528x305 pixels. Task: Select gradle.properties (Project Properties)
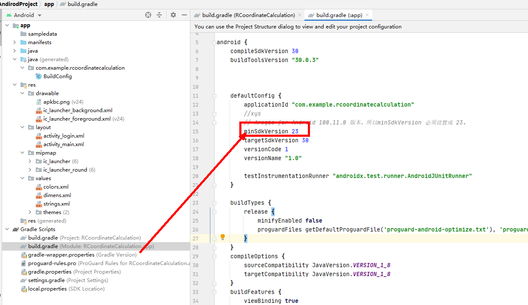coord(71,272)
